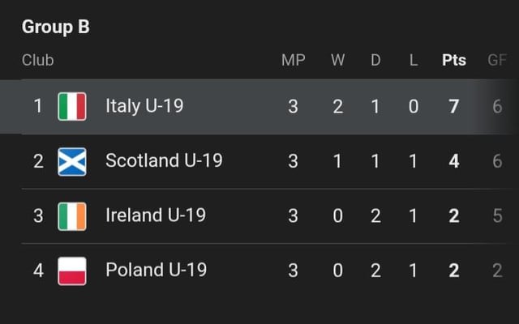Click the Scotland flag icon
Screen dimensions: 519x324
pos(72,161)
